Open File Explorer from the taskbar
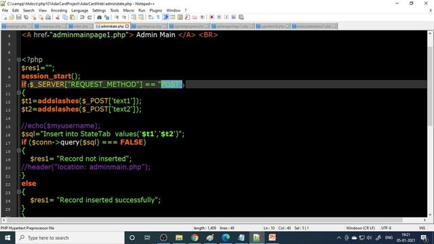Viewport: 434px width, 244px height. tap(179, 238)
